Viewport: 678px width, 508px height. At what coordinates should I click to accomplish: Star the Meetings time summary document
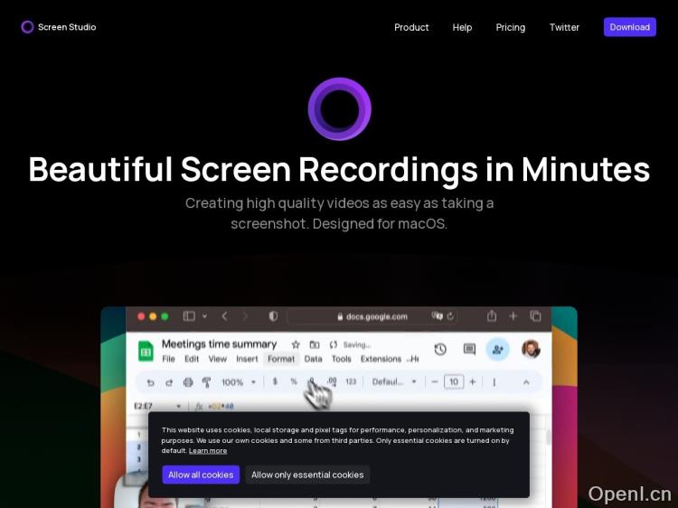tap(296, 344)
